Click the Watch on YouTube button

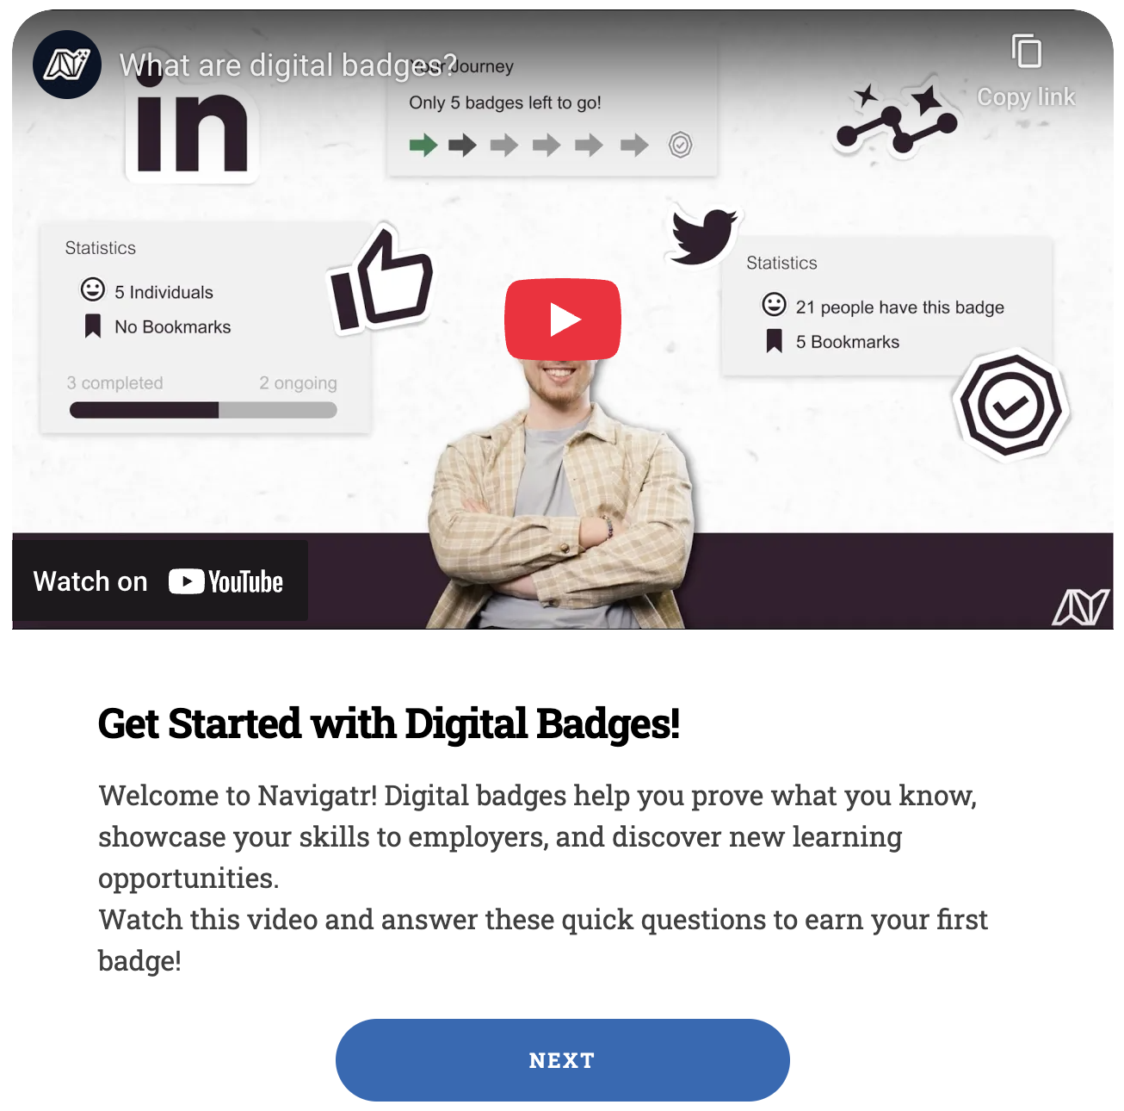click(x=159, y=581)
